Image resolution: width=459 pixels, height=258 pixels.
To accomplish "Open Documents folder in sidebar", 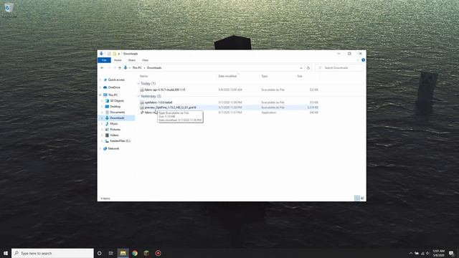I will point(117,113).
